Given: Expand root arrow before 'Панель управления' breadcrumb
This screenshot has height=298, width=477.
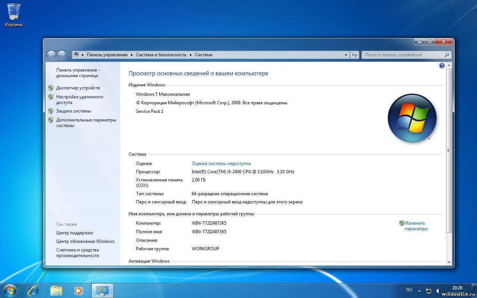Looking at the screenshot, I should point(83,55).
